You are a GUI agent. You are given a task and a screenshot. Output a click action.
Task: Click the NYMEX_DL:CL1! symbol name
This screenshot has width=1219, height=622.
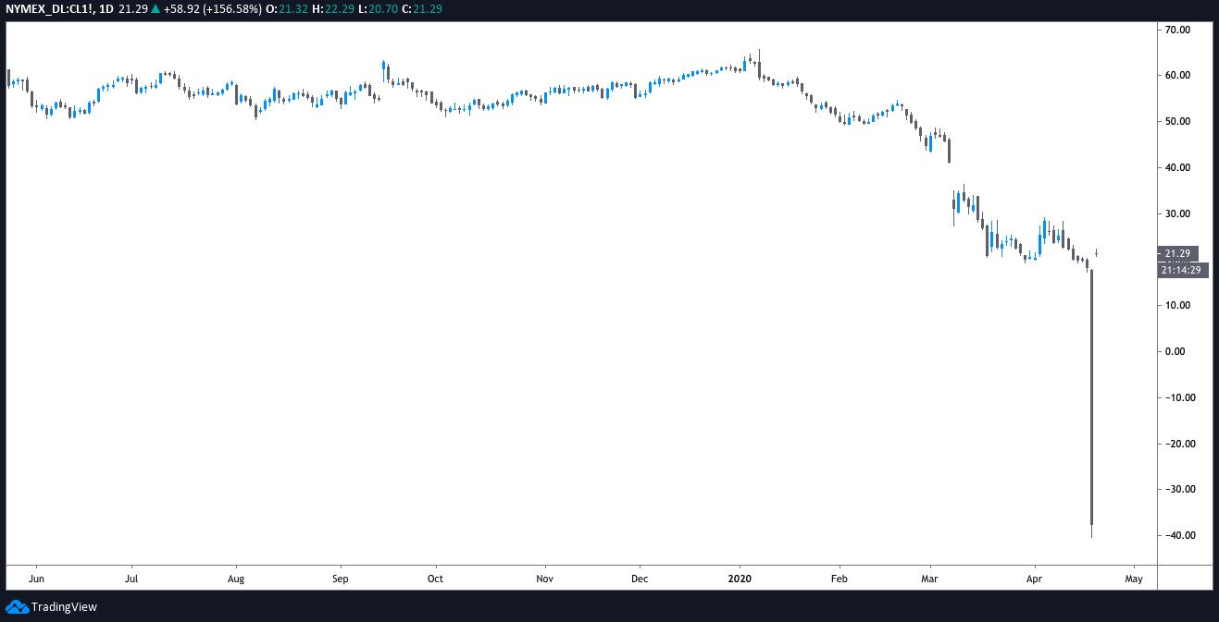(x=47, y=8)
